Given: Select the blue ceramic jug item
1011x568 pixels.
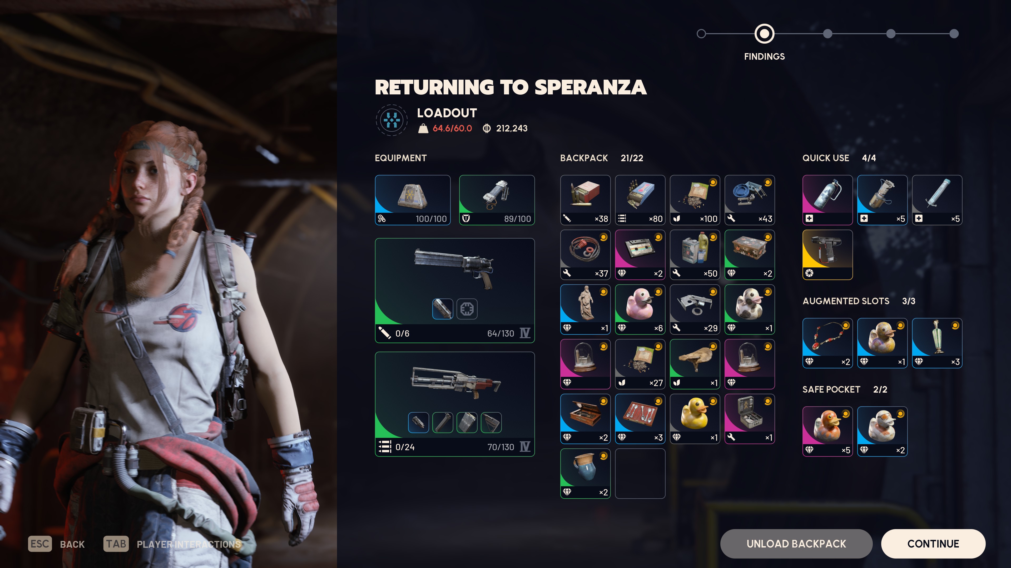Looking at the screenshot, I should (x=585, y=474).
